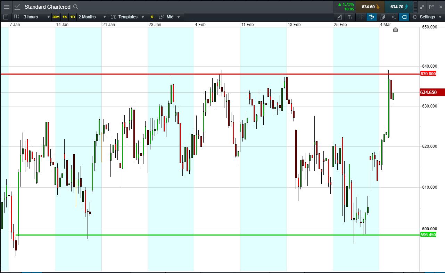Click the 7 Jan date label

pos(15,24)
